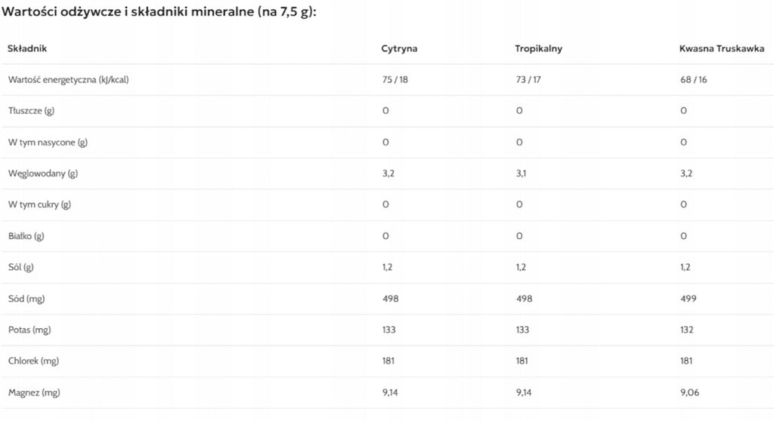Click the Potas (mg) row label

(x=29, y=330)
